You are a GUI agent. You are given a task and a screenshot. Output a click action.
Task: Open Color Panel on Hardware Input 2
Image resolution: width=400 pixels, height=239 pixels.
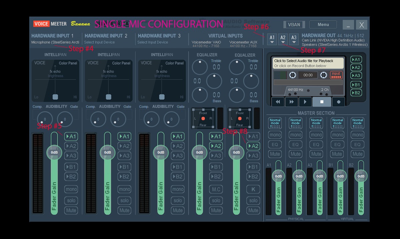121,63
